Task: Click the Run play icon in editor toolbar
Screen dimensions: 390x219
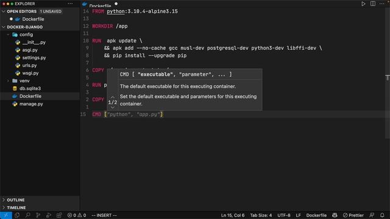Action: [363, 4]
